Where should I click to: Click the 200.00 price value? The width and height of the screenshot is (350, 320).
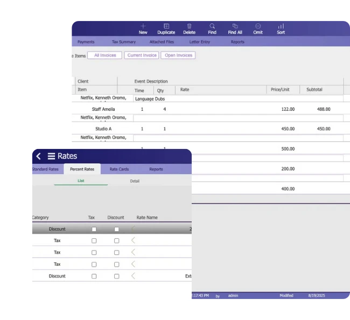288,169
